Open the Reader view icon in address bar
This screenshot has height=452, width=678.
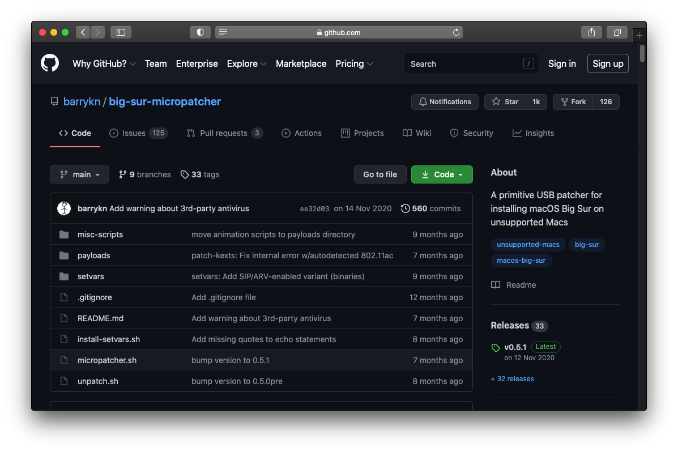223,32
